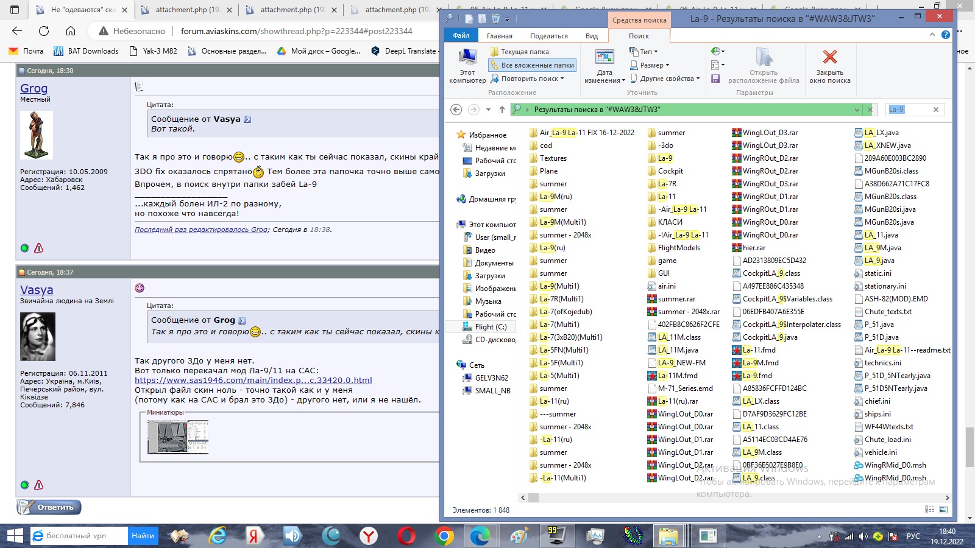Click the report icon under Vasya's post
Image resolution: width=975 pixels, height=548 pixels.
[39, 485]
